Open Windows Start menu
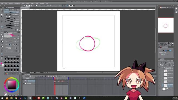 coord(2,98)
